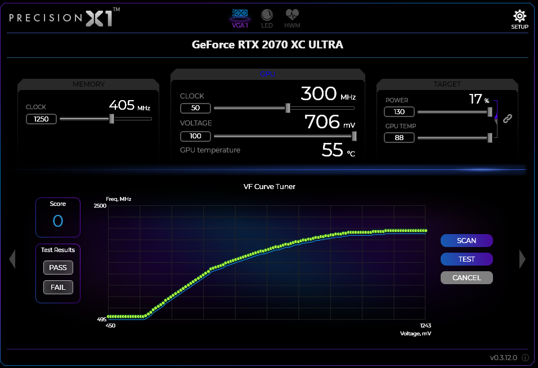Screen dimensions: 538x368
Task: Click the Test Results label
Action: pos(58,250)
